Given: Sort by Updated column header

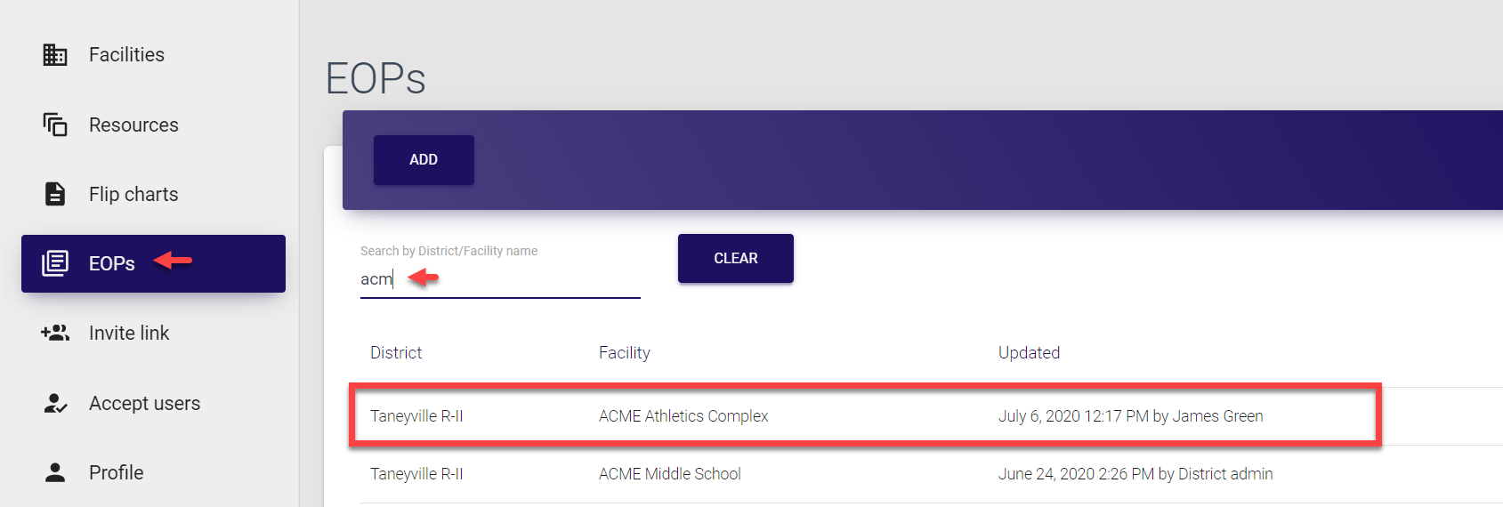Looking at the screenshot, I should coord(1029,353).
